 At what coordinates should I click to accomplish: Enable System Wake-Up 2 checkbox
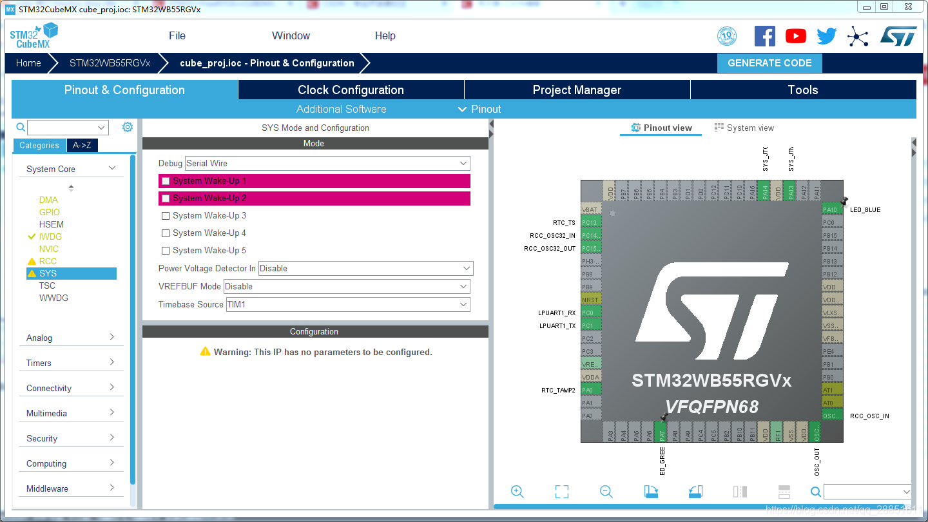tap(166, 198)
